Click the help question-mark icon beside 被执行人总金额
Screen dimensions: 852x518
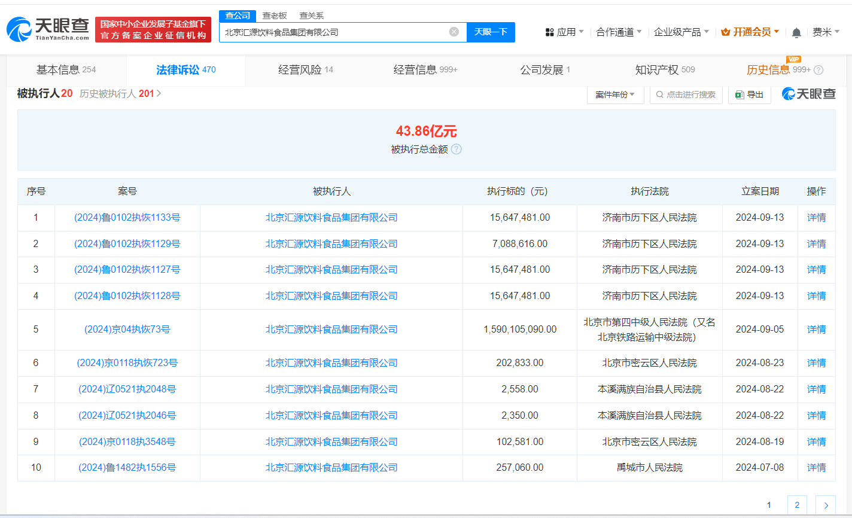(455, 150)
